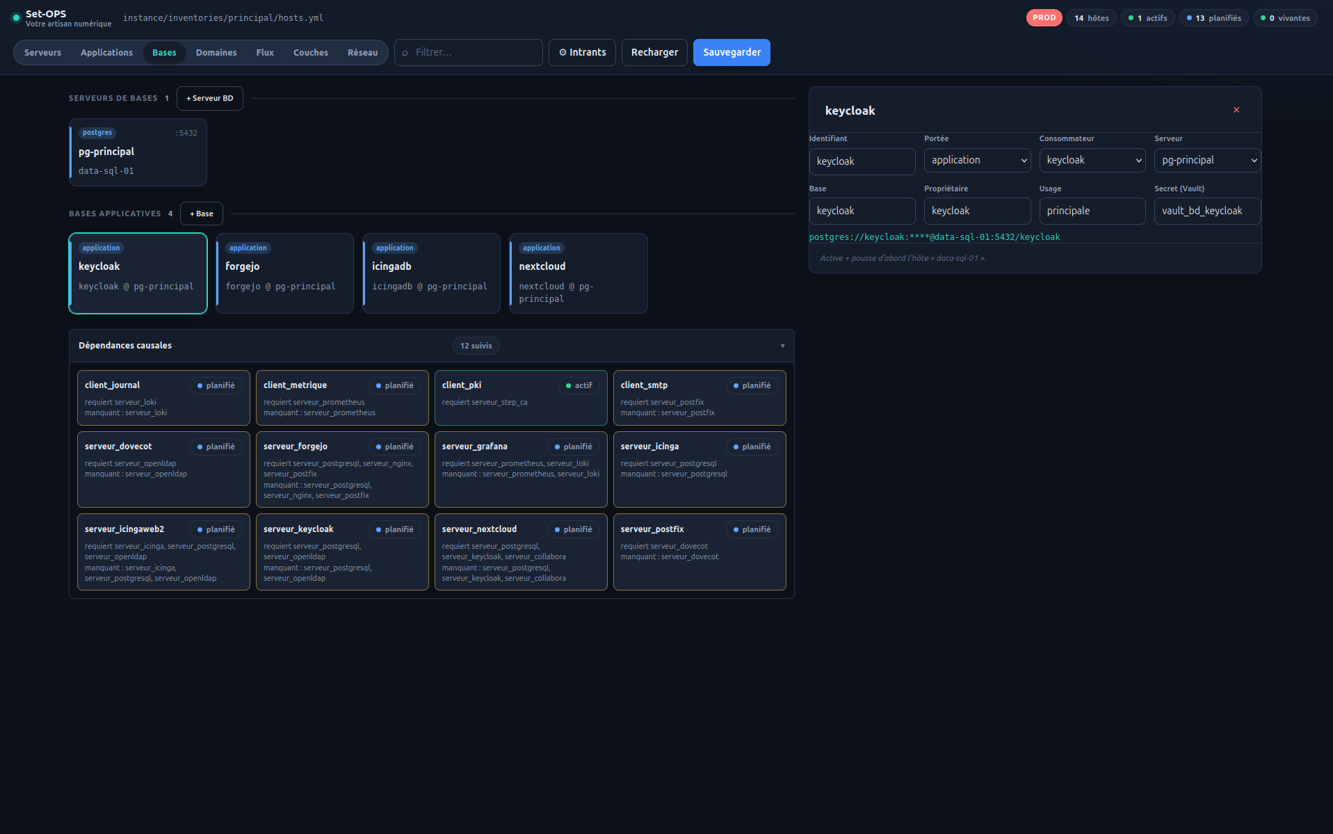The height and width of the screenshot is (834, 1333).
Task: Click the 1 actifs status pill
Action: click(1148, 18)
